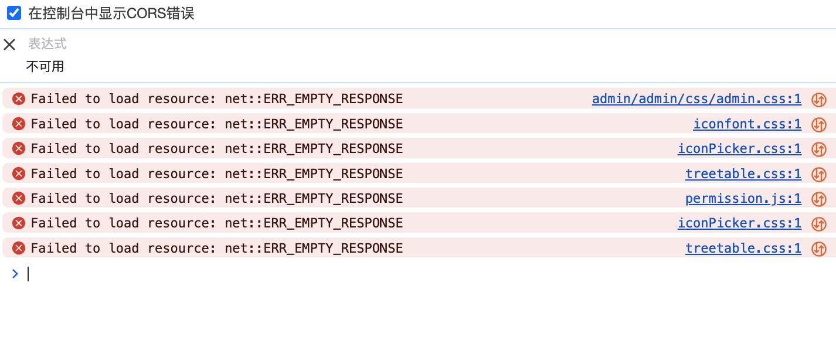Viewport: 836px width, 340px height.
Task: Remove the live expression with X icon
Action: coord(9,45)
